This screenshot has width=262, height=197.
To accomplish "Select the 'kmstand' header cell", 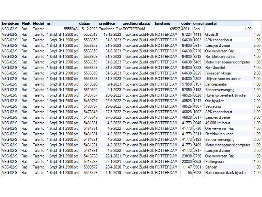I will tap(167, 23).
